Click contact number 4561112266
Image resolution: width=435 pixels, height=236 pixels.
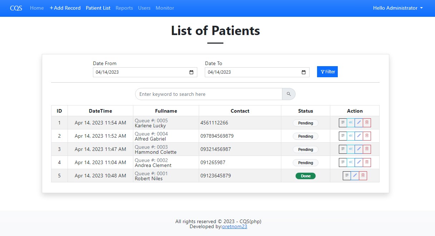[214, 123]
